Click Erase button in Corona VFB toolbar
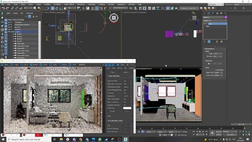This screenshot has width=252, height=142. point(44,65)
